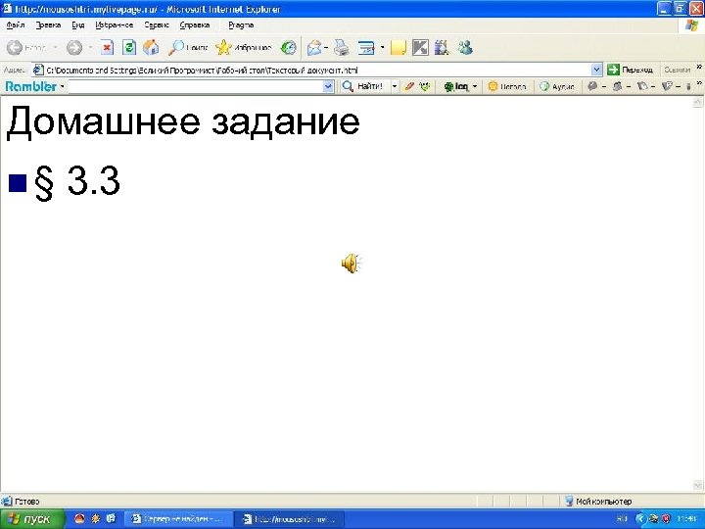Click the Windows flag throbber logo
The width and height of the screenshot is (705, 529).
[691, 25]
